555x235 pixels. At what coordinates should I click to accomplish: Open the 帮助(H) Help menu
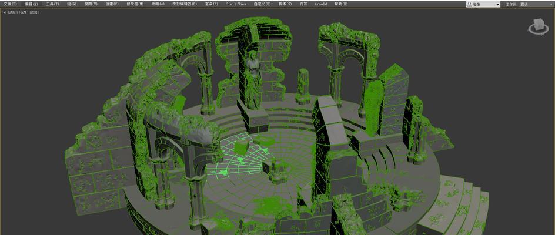341,4
